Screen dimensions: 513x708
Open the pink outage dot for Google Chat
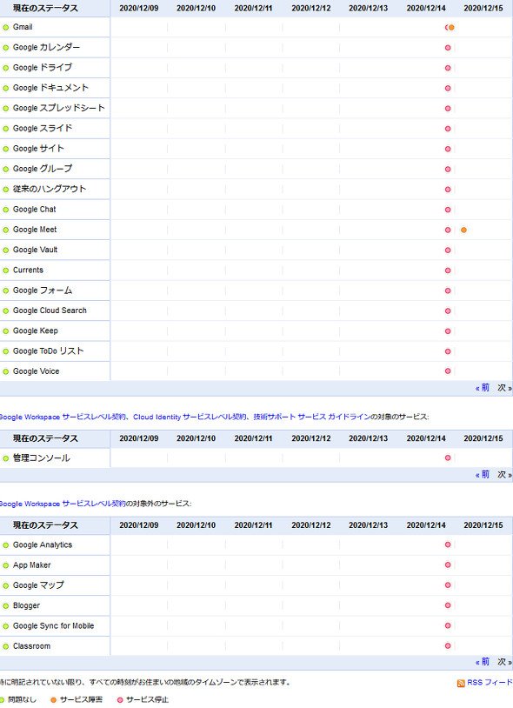448,210
